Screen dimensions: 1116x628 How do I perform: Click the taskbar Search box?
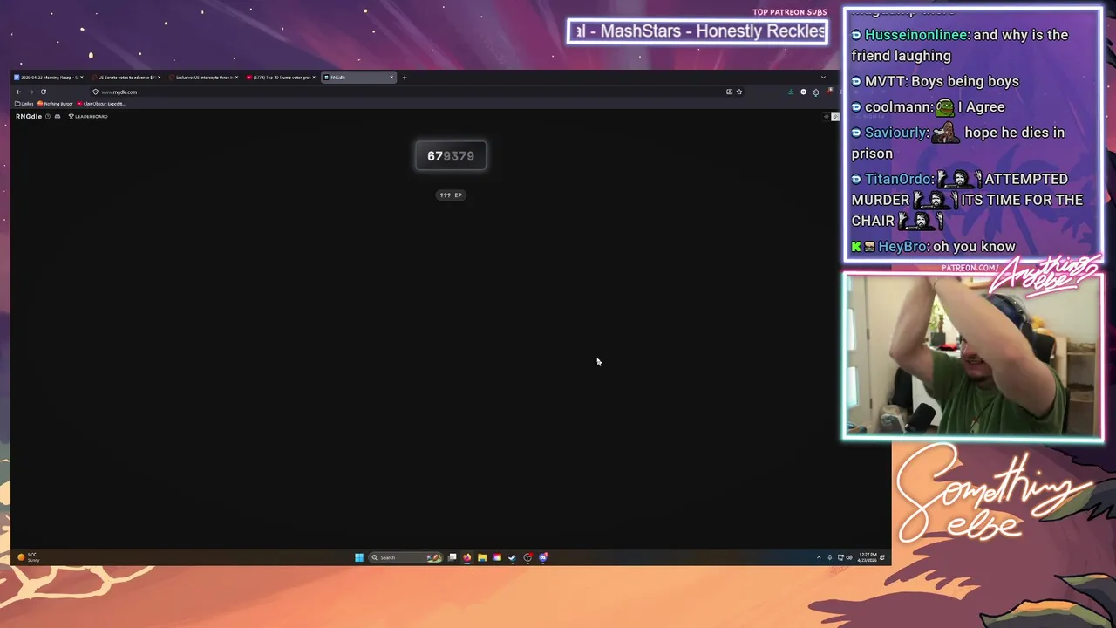[x=405, y=557]
